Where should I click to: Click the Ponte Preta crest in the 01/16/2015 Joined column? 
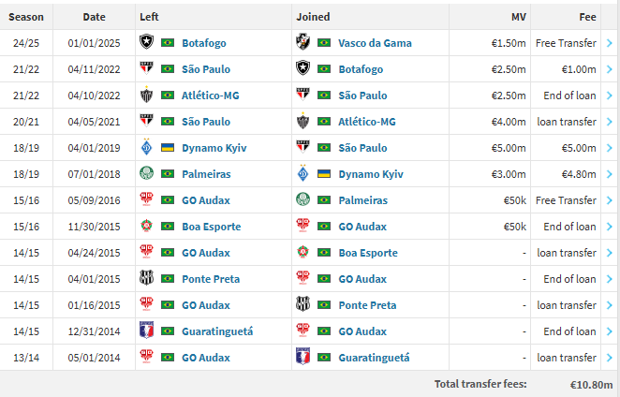pyautogui.click(x=303, y=305)
